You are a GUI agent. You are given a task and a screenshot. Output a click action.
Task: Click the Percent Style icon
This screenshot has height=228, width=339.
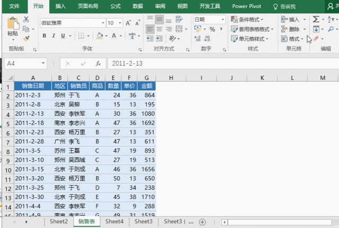(x=212, y=29)
